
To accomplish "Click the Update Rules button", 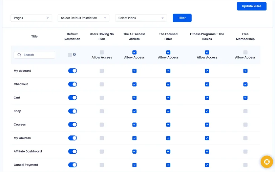I will pyautogui.click(x=251, y=6).
